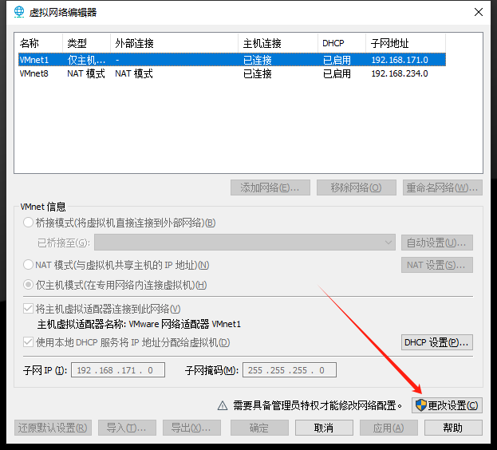
Task: Click 已连接 host cell in VMnet1 row
Action: (x=258, y=60)
